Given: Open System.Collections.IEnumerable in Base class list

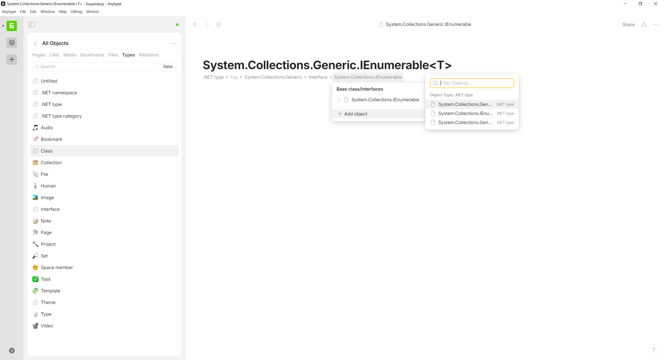Looking at the screenshot, I should [x=385, y=100].
